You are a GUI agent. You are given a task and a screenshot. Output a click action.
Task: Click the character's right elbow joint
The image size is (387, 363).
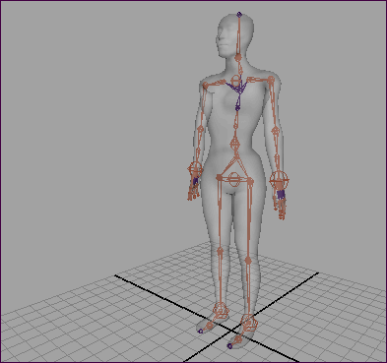click(199, 129)
